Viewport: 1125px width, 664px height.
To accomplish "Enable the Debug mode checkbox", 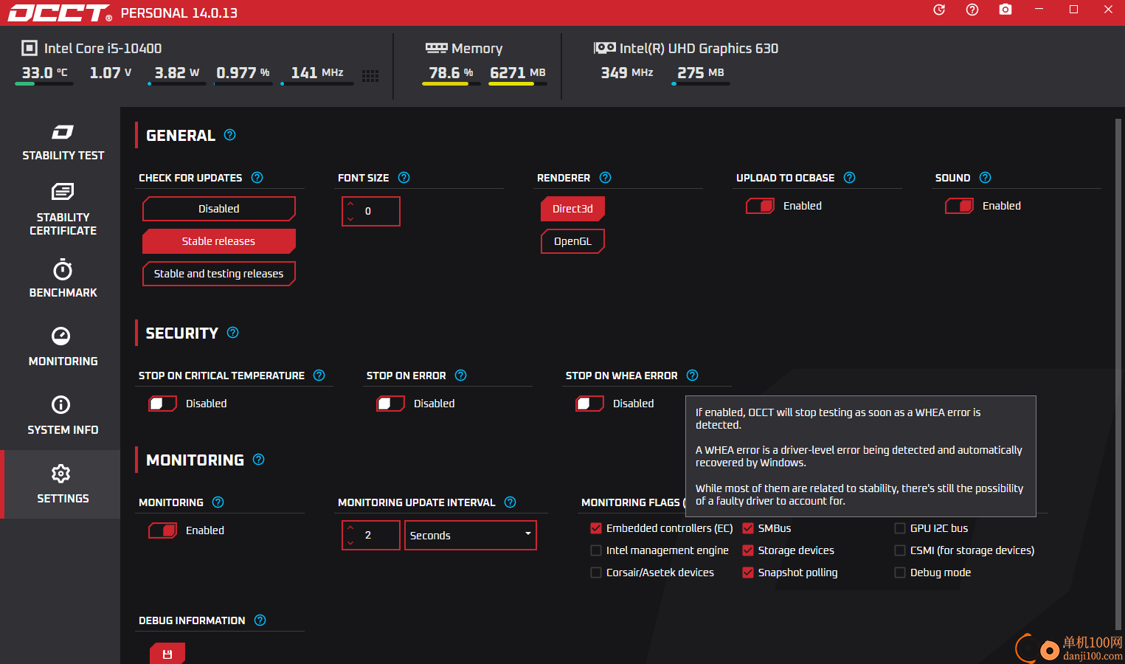I will (x=900, y=573).
